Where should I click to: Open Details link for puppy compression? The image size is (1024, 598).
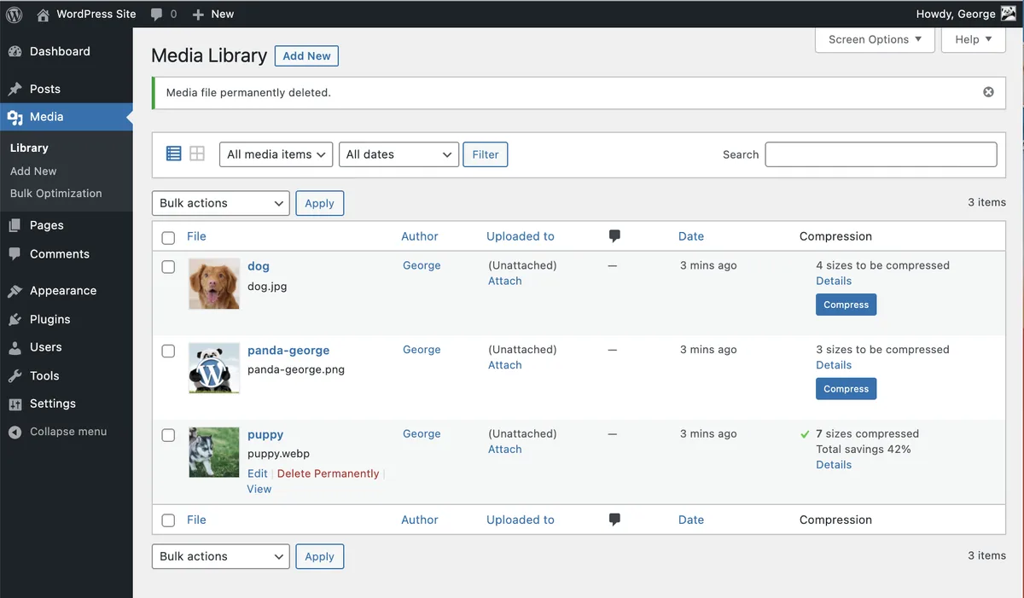[x=834, y=465]
